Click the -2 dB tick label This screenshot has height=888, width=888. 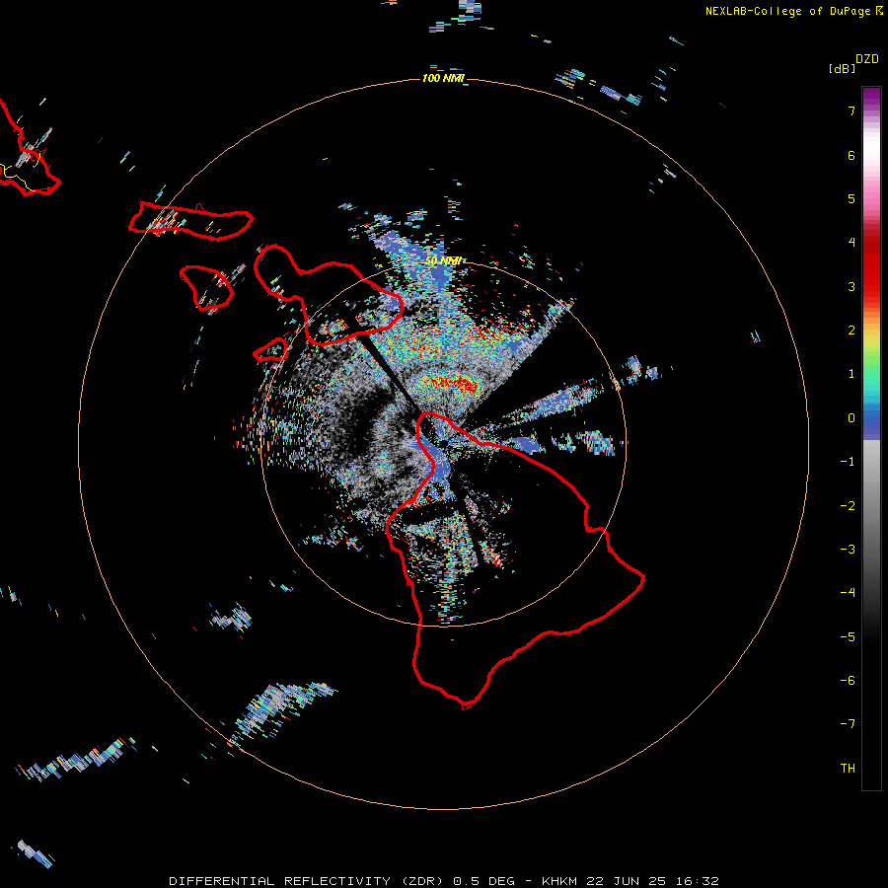pyautogui.click(x=848, y=506)
